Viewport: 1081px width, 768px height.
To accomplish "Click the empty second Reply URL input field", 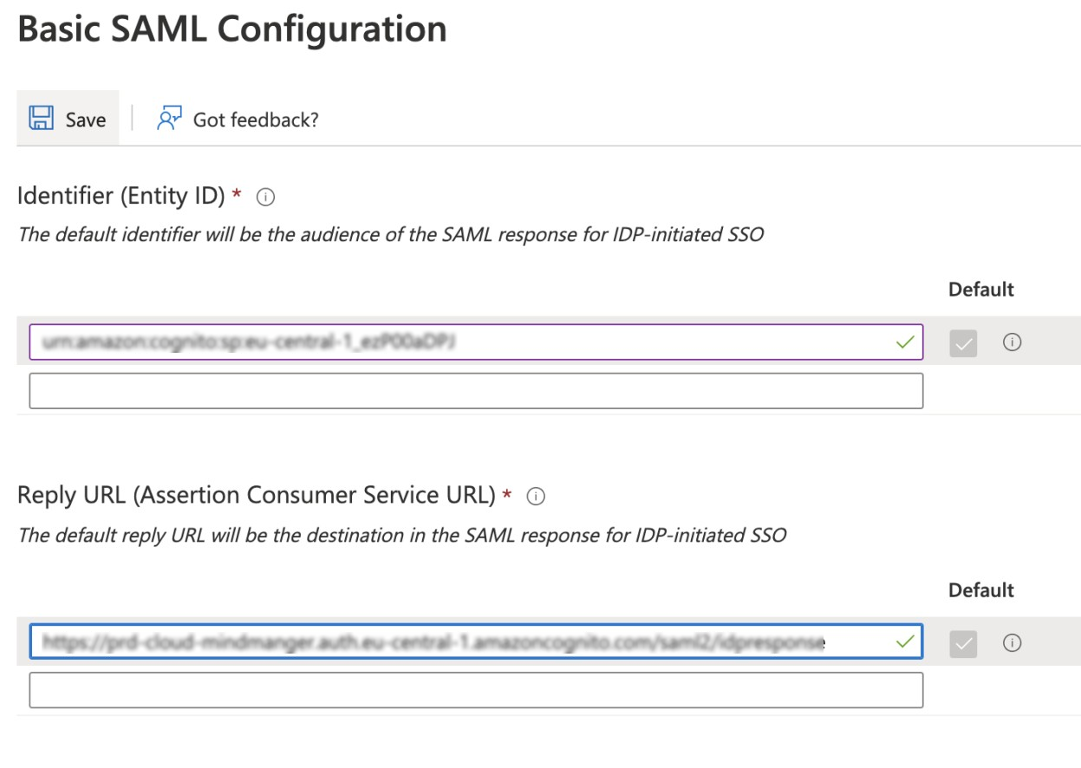I will click(475, 691).
